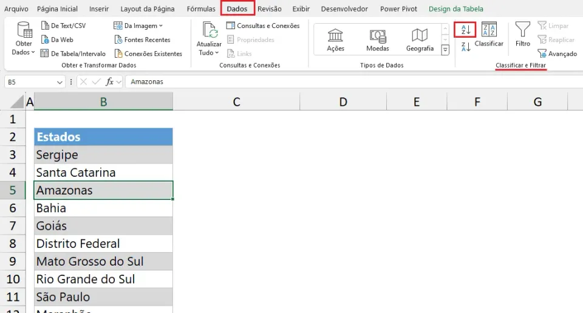Select the Rio Grande do Sul cell
Image resolution: width=583 pixels, height=313 pixels.
pyautogui.click(x=103, y=279)
